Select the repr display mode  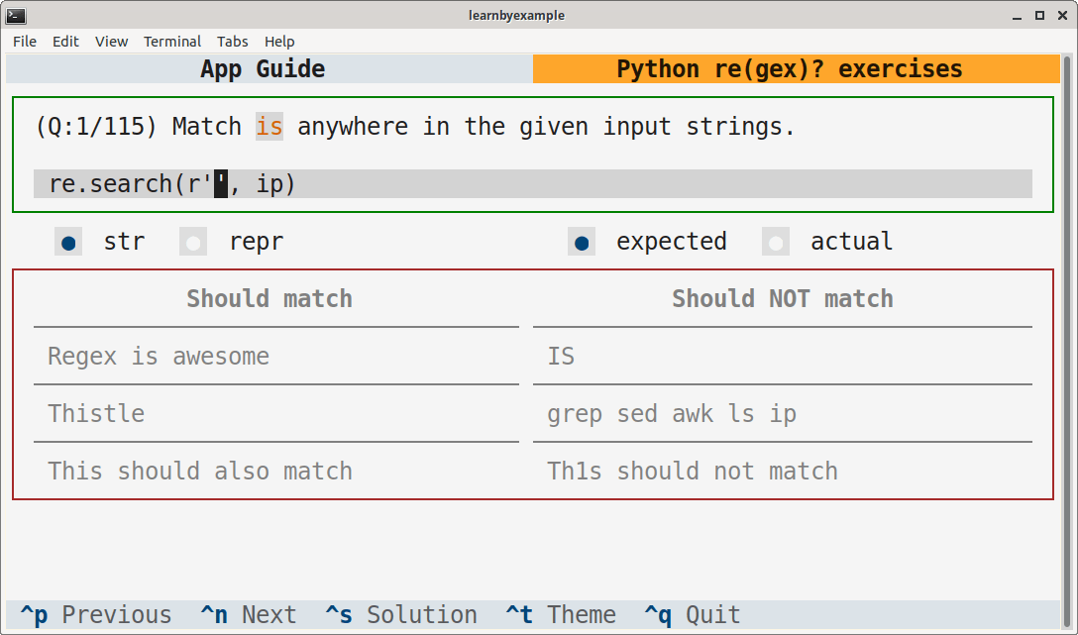pyautogui.click(x=192, y=241)
